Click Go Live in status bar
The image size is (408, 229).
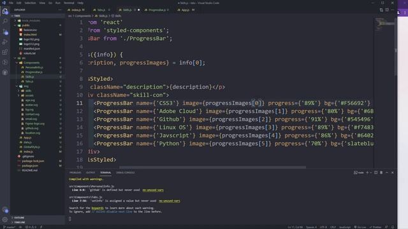click(x=360, y=227)
